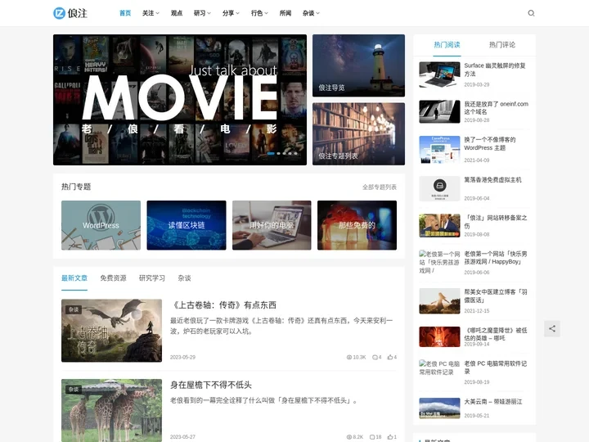Open 帮美女中医建立博客 post
Image resolution: width=589 pixels, height=442 pixels.
pyautogui.click(x=496, y=295)
